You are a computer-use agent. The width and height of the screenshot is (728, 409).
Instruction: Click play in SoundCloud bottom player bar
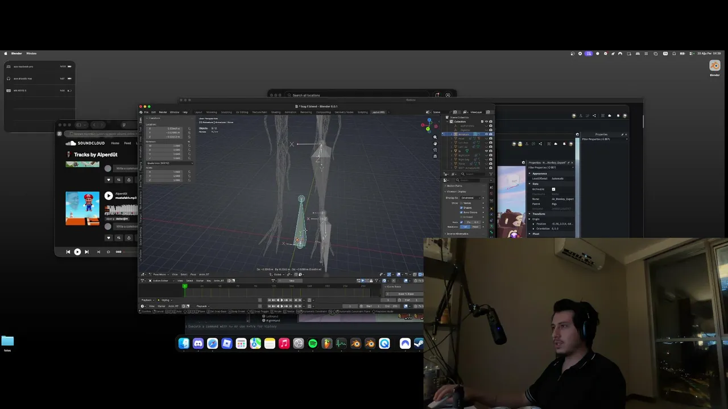(77, 252)
